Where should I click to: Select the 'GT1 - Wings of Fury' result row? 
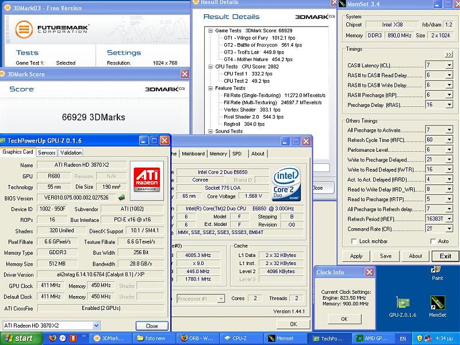coord(259,38)
